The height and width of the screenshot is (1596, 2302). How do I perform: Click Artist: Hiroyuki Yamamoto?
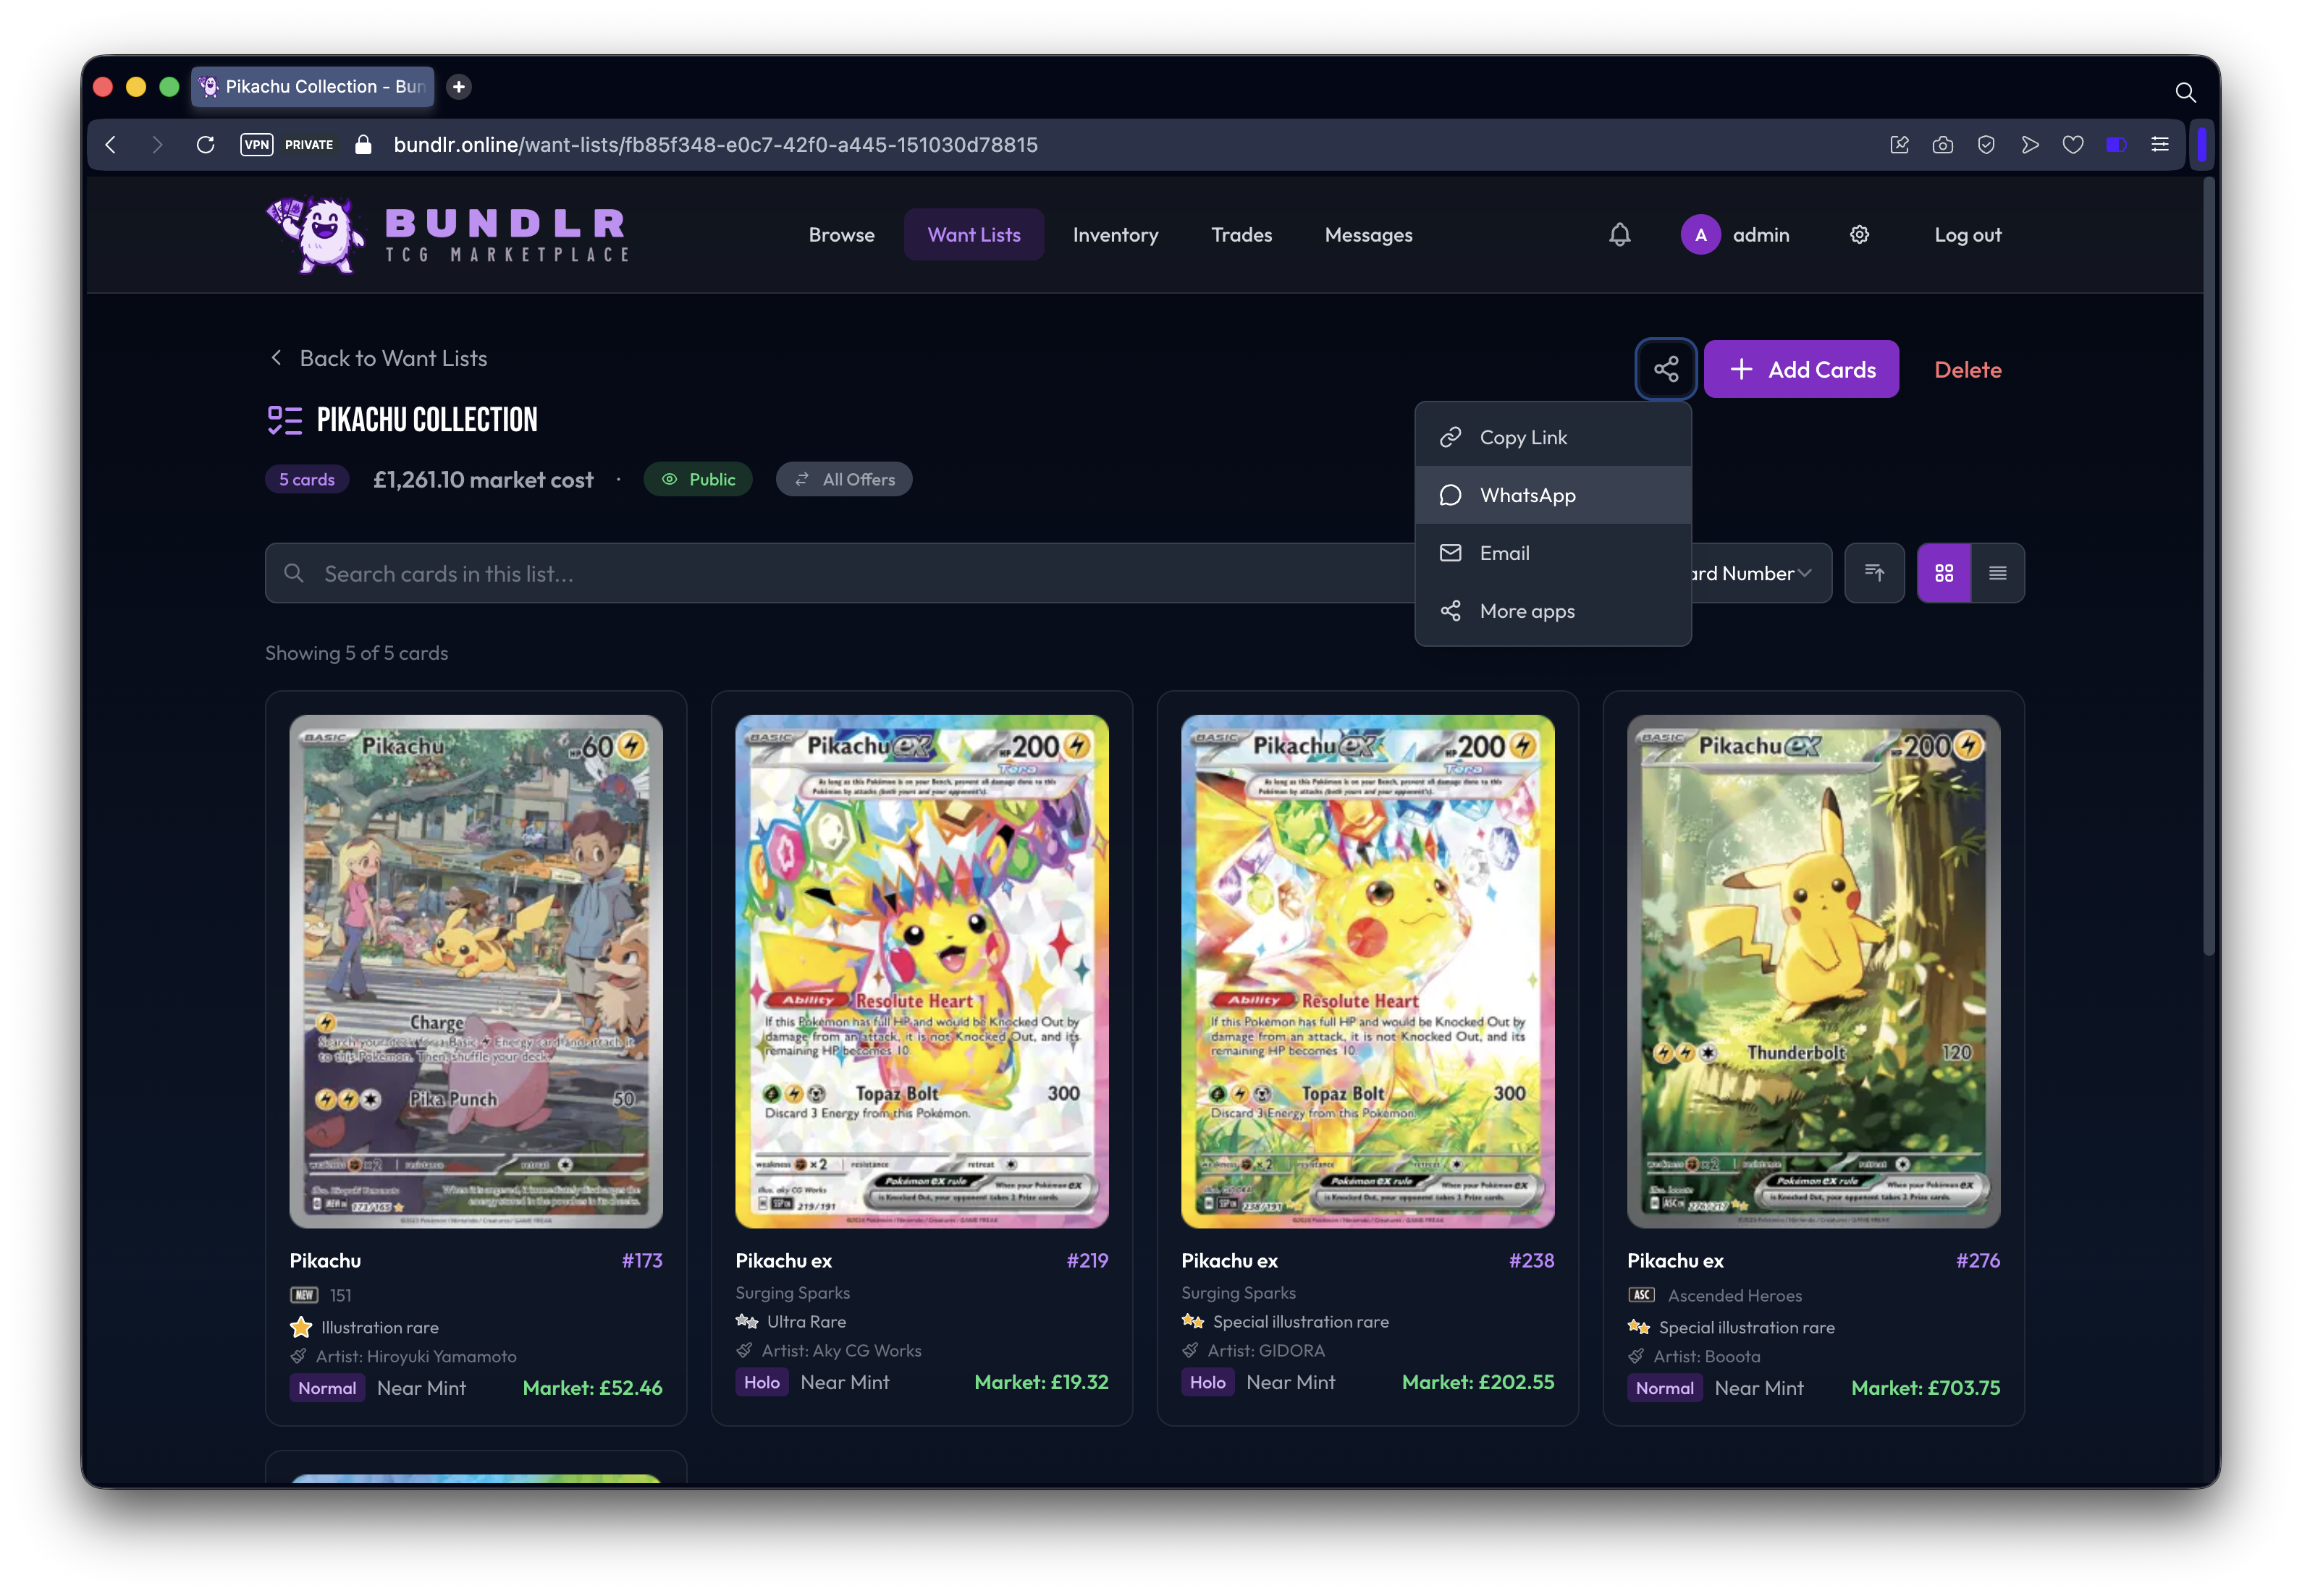(416, 1357)
